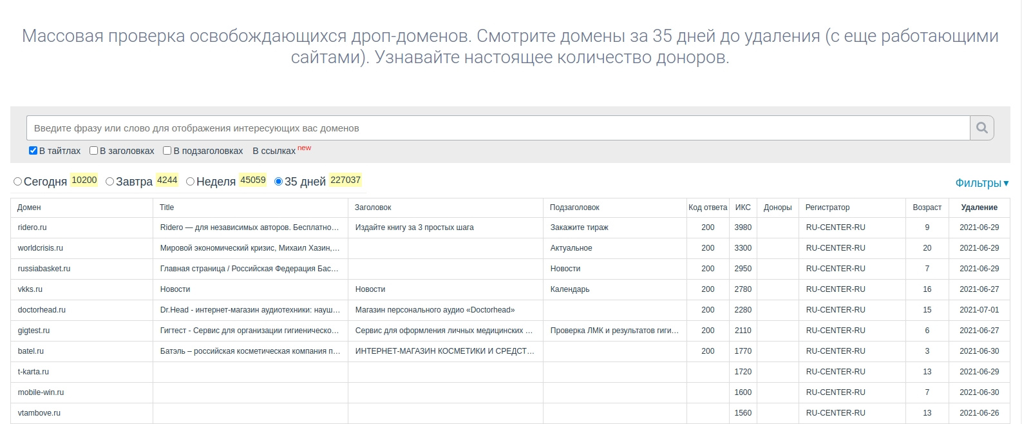Open the ridero.ru domain row
This screenshot has height=424, width=1022.
pos(32,227)
